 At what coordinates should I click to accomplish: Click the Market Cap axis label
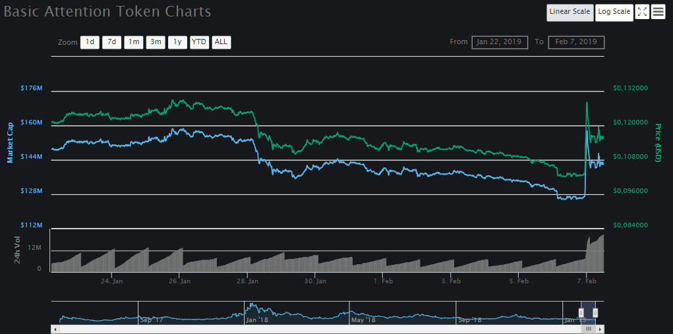click(10, 142)
